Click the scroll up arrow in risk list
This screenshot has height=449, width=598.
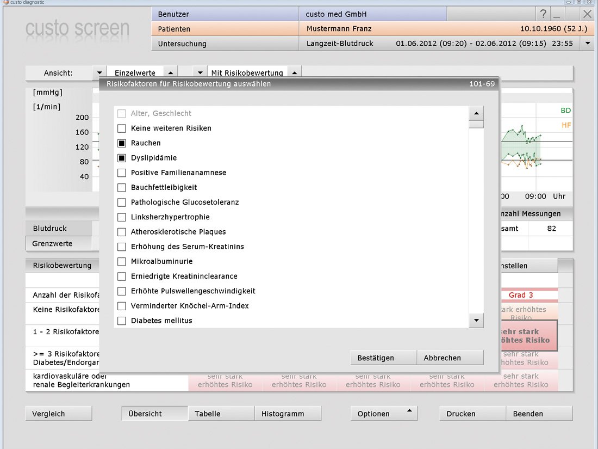click(x=476, y=113)
